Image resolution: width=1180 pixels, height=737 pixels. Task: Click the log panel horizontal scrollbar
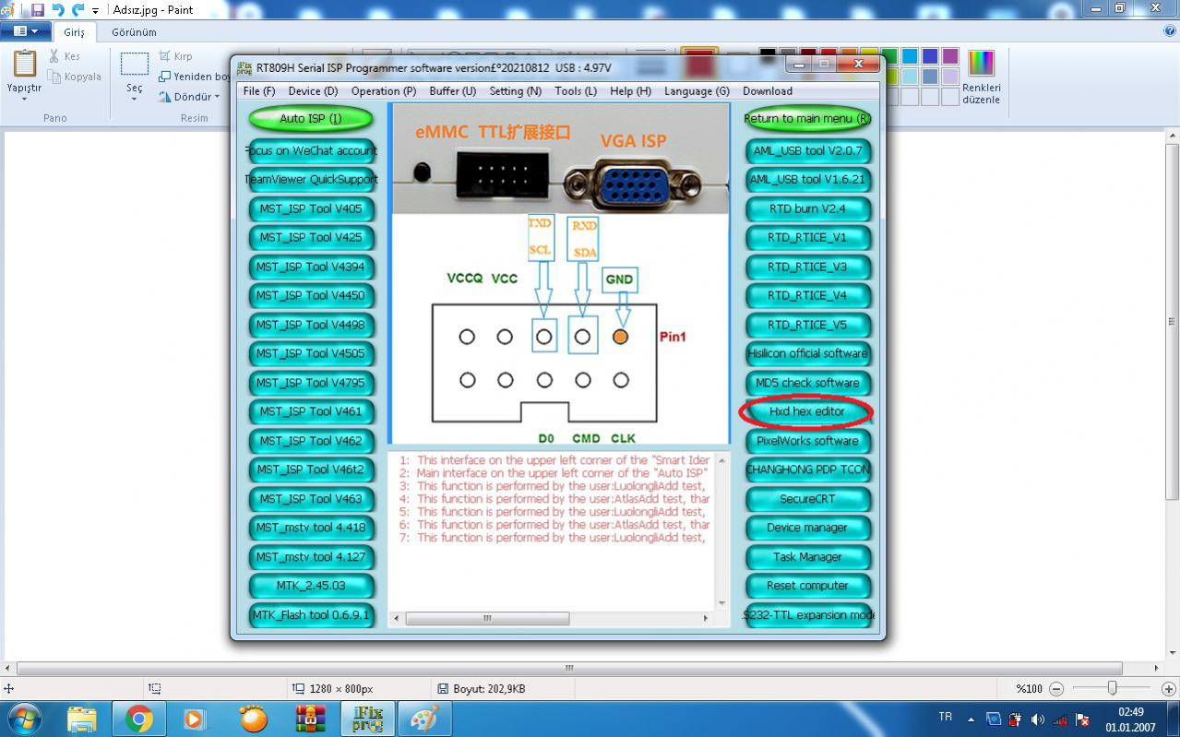click(487, 618)
